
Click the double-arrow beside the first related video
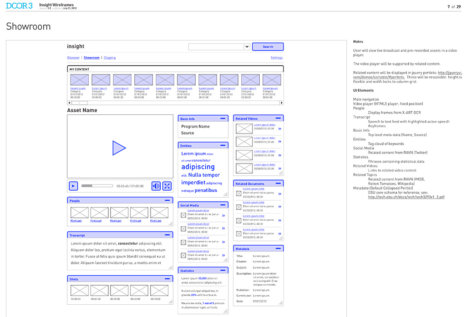tap(280, 129)
